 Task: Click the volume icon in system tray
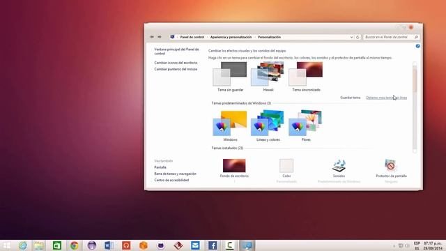(x=407, y=245)
